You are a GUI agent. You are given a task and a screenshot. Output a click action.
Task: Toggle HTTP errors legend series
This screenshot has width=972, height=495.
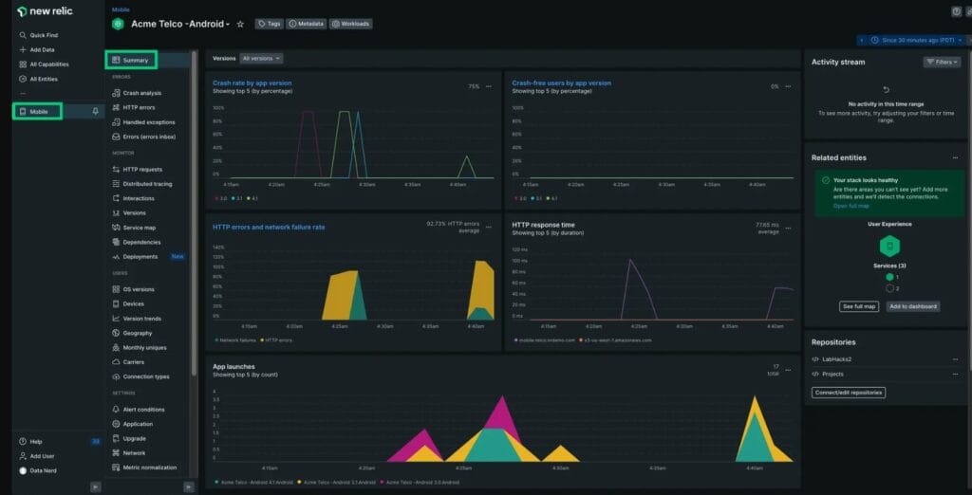click(x=276, y=340)
